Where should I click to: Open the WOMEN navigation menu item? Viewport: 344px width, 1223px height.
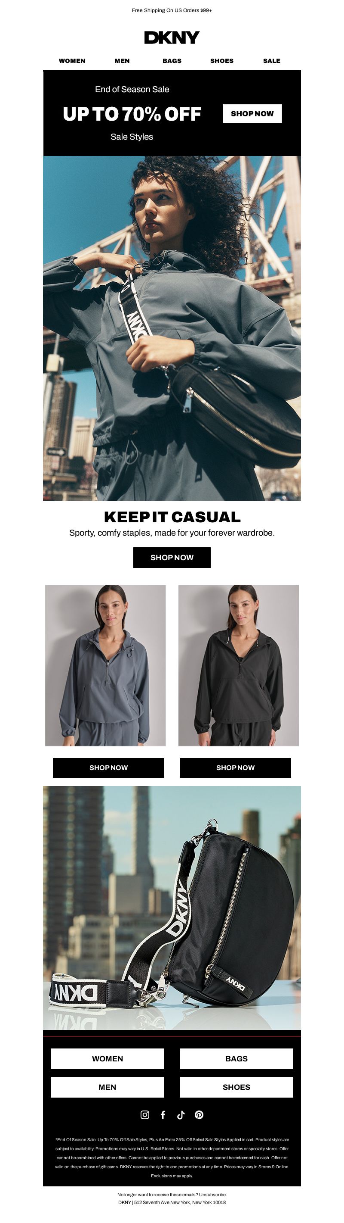pyautogui.click(x=72, y=61)
